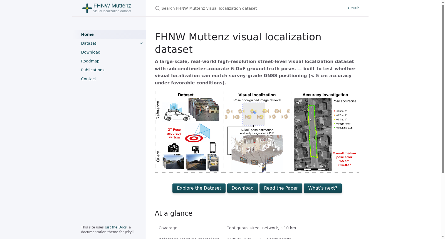445x239 pixels.
Task: Click the scrollbar down arrow
Action: pos(443,237)
